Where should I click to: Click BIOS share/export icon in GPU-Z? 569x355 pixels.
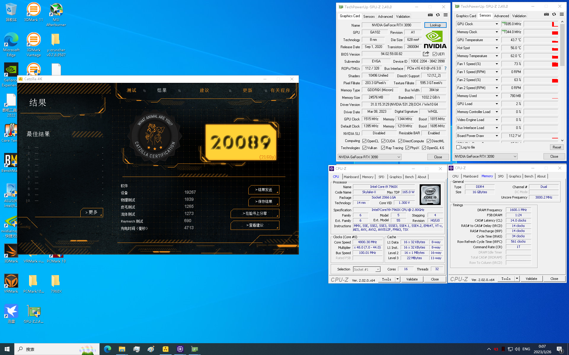[x=426, y=54]
